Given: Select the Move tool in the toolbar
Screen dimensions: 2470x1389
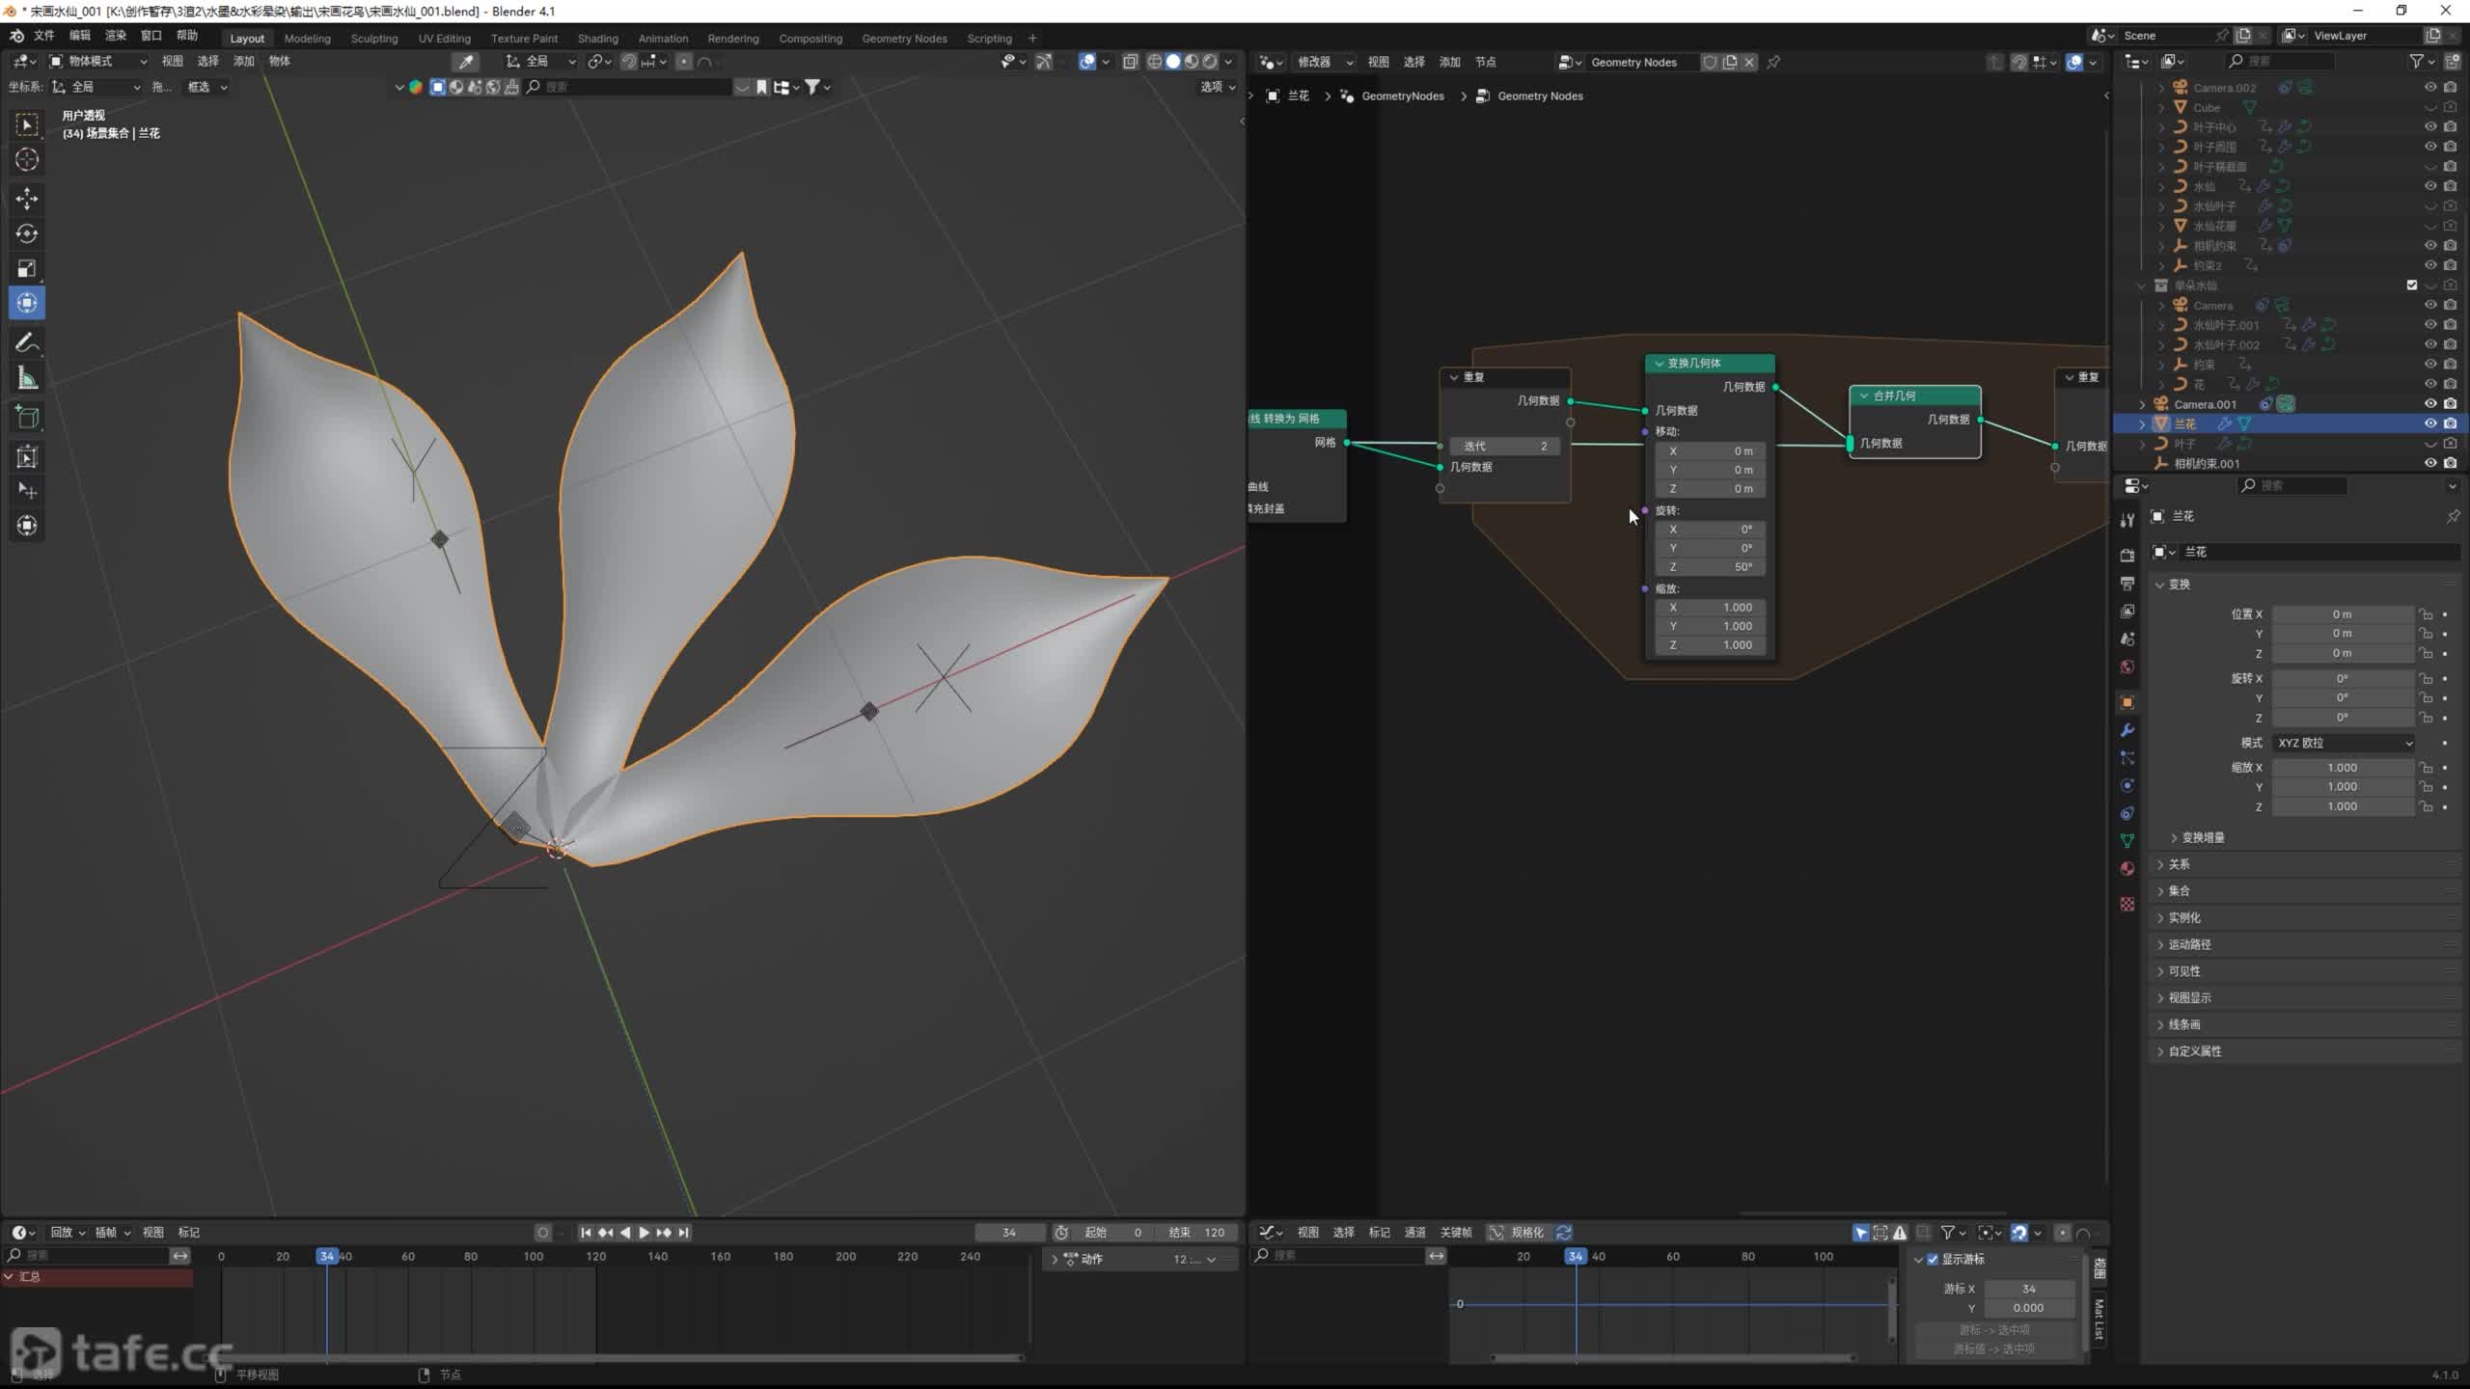Looking at the screenshot, I should pos(27,199).
